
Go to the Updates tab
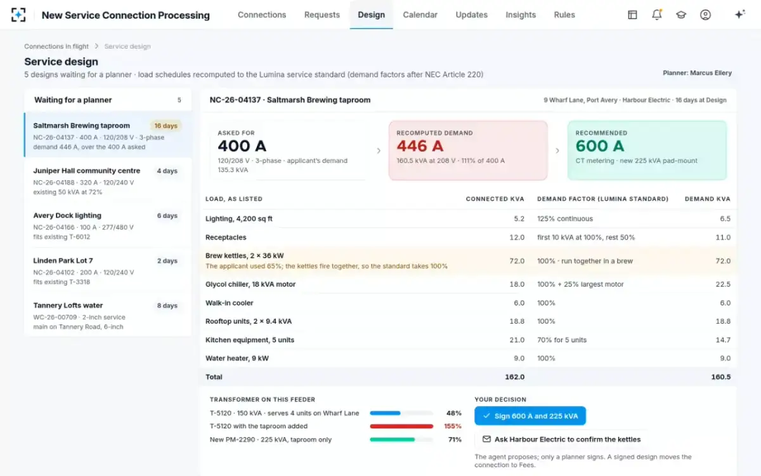point(472,15)
